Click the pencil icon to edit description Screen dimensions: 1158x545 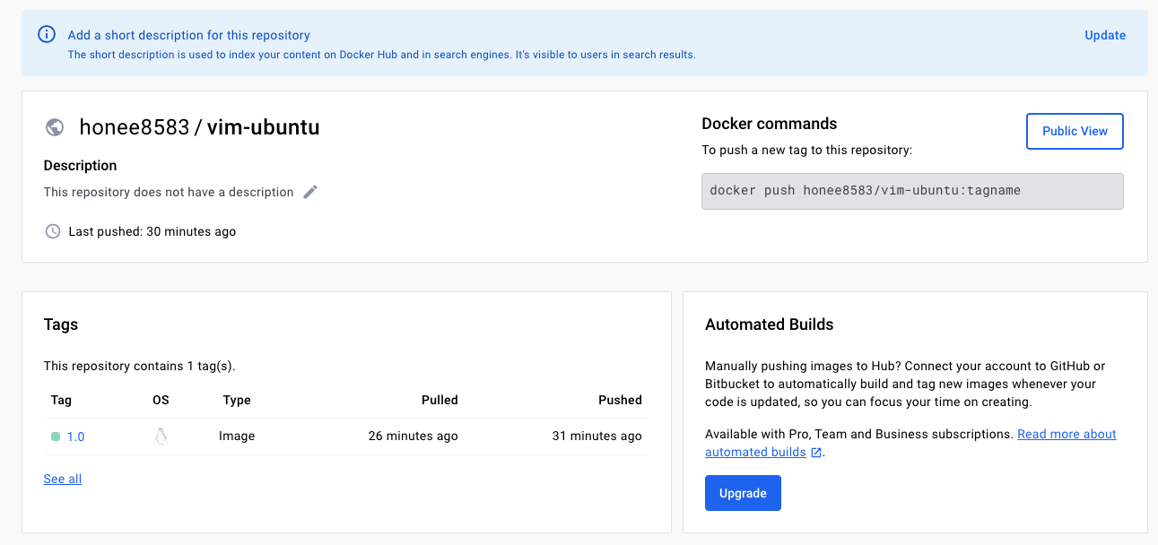[310, 192]
